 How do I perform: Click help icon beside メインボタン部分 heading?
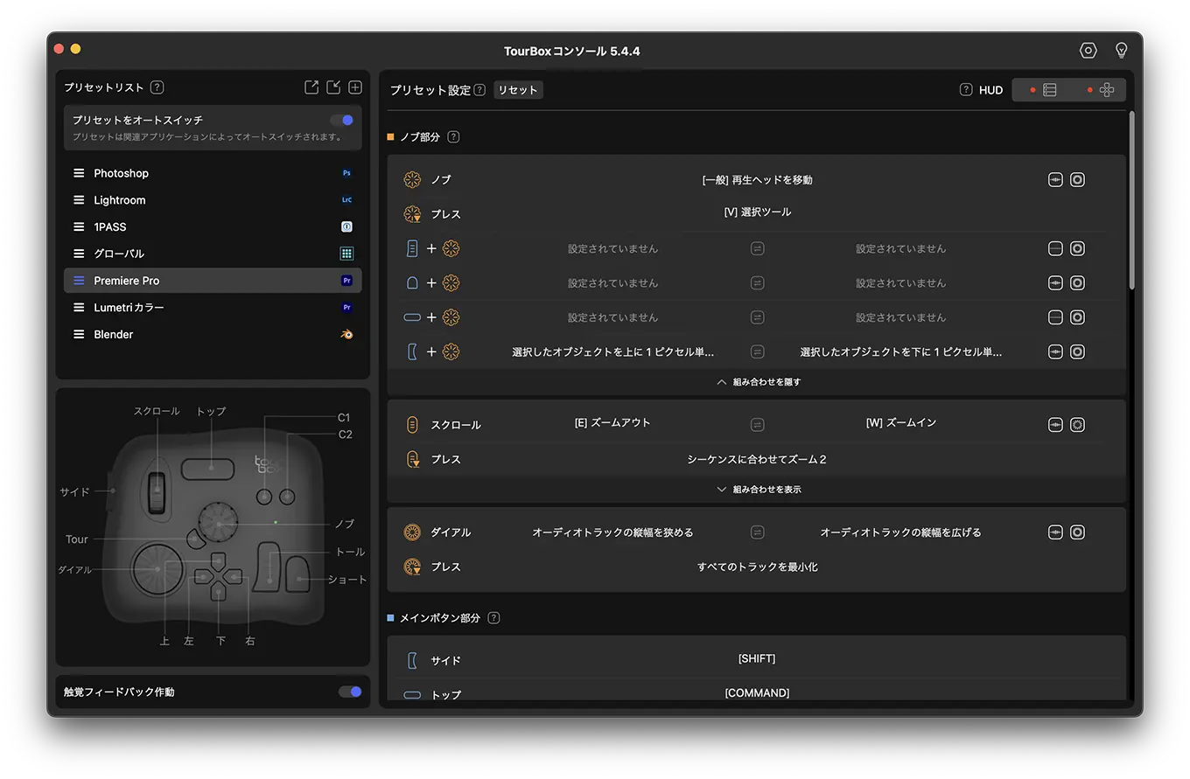[x=493, y=618]
